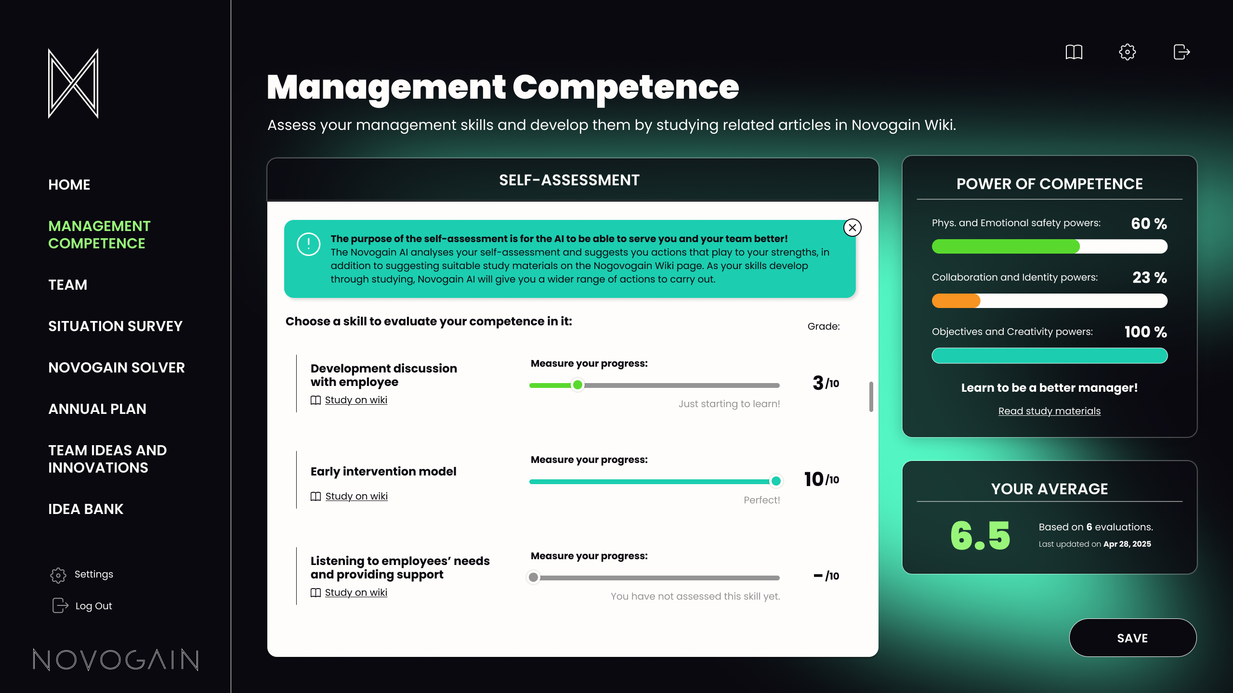The image size is (1233, 693).
Task: Dismiss the self-assessment info banner
Action: point(852,228)
